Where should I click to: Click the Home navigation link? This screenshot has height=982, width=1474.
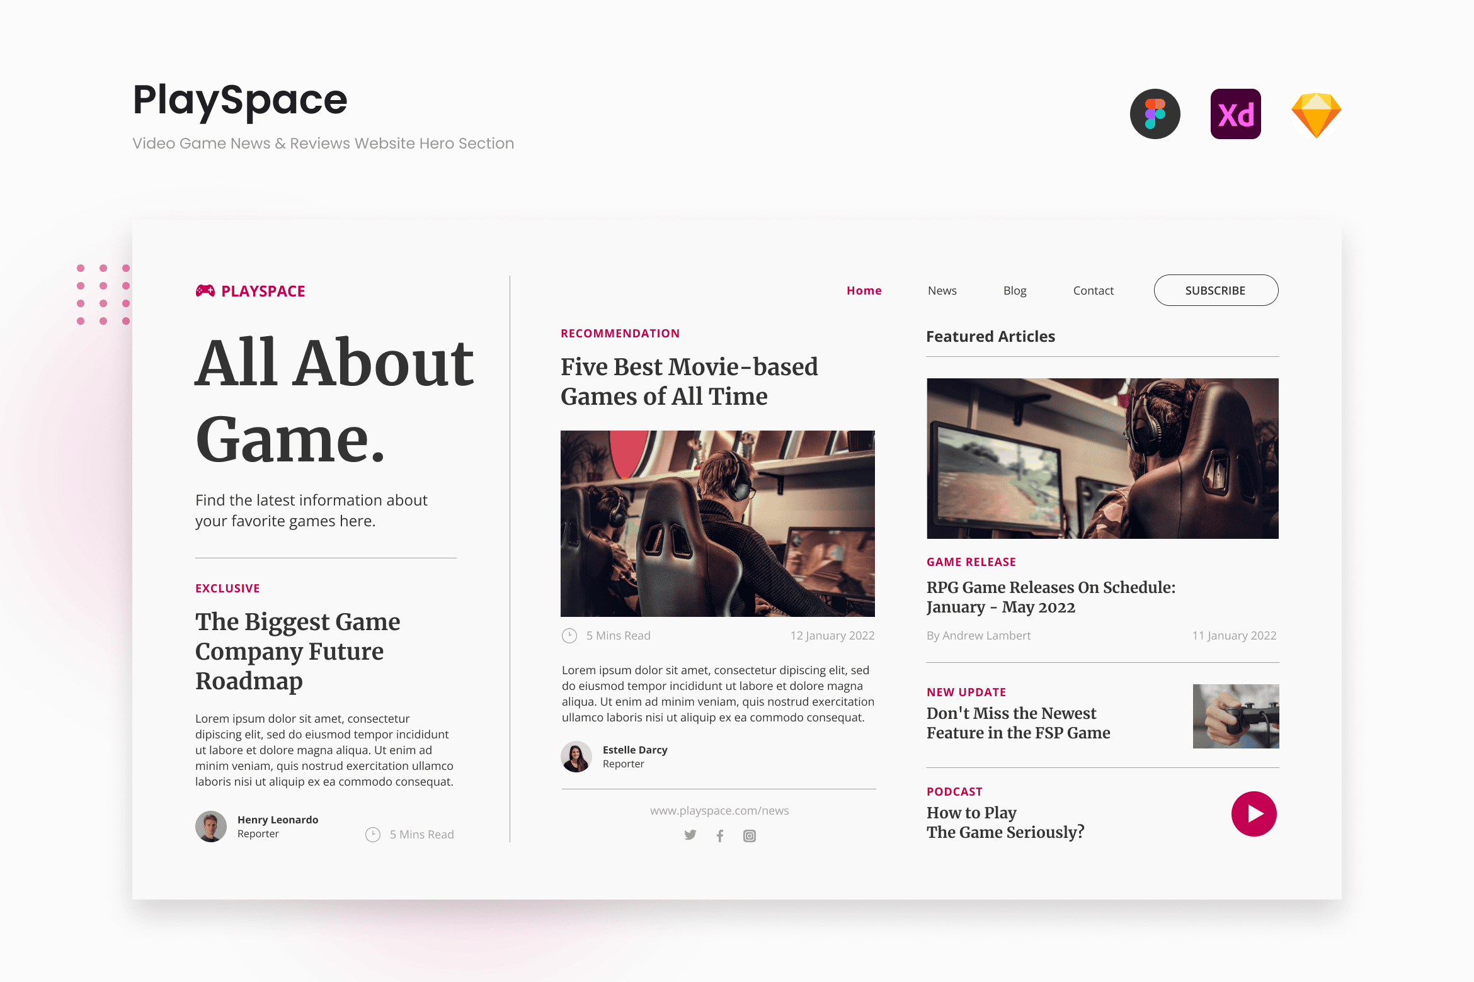point(864,290)
